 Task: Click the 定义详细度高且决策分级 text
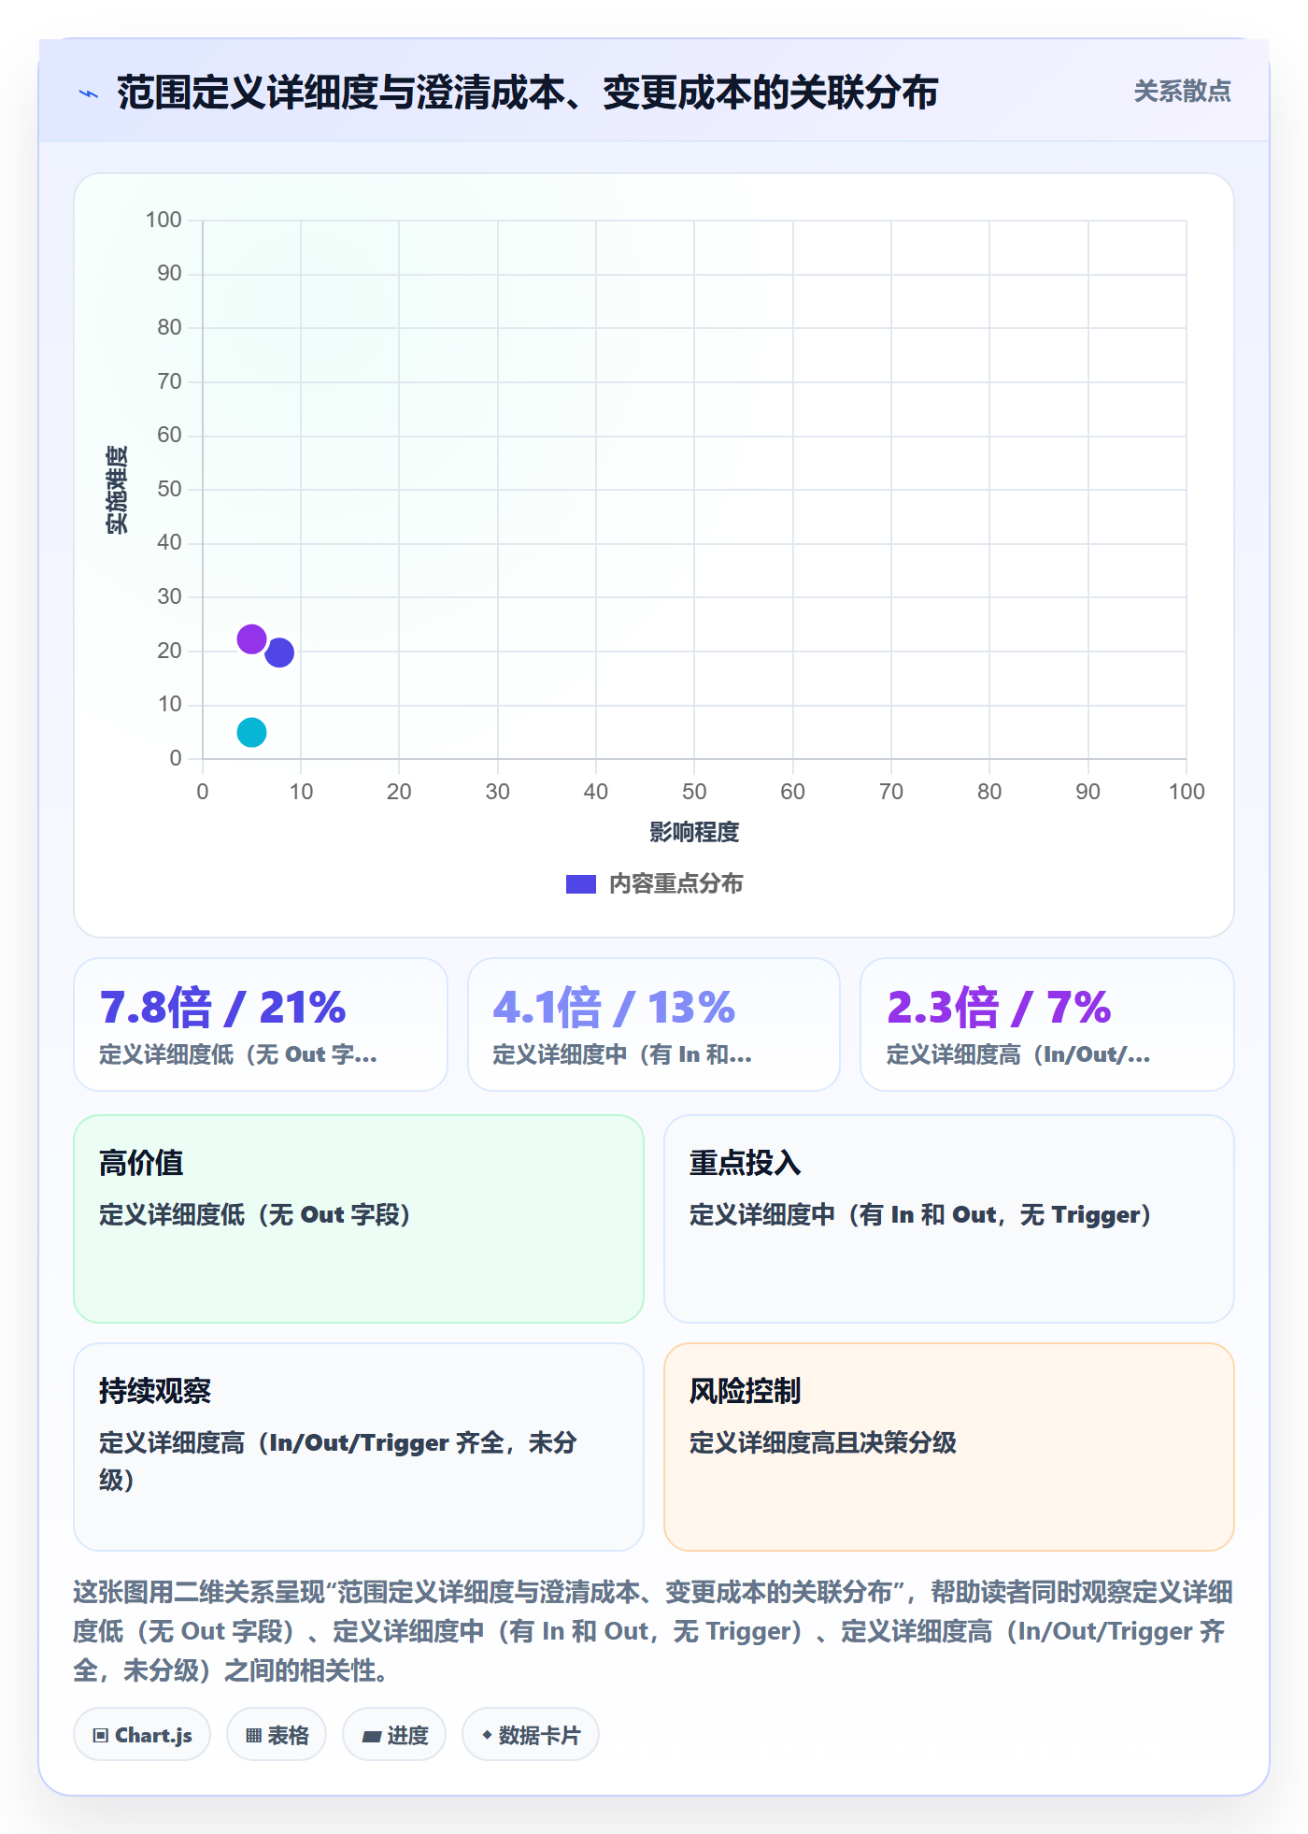coord(823,1443)
